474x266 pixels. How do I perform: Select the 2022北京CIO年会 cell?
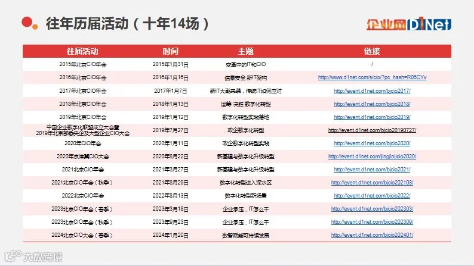(83, 196)
